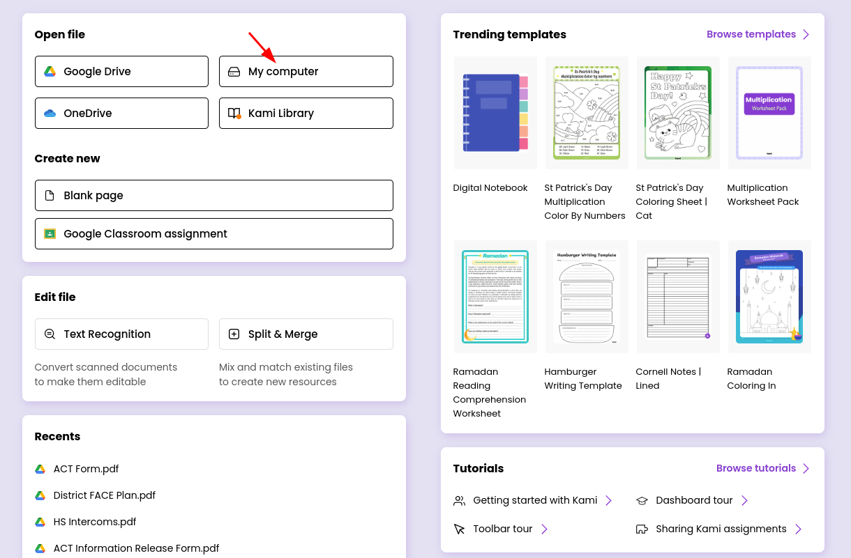This screenshot has width=851, height=558.
Task: Open the Browse tutorials link
Action: coord(756,469)
